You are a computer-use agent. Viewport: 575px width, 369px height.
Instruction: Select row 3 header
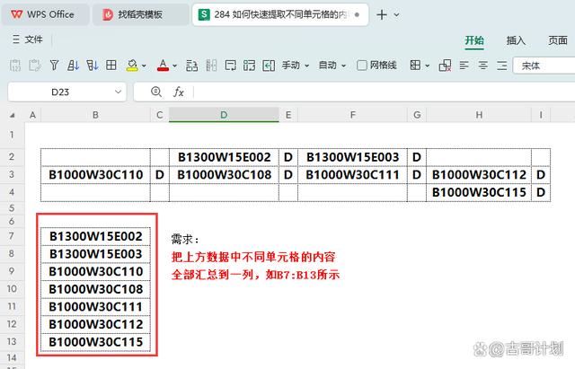pyautogui.click(x=12, y=174)
